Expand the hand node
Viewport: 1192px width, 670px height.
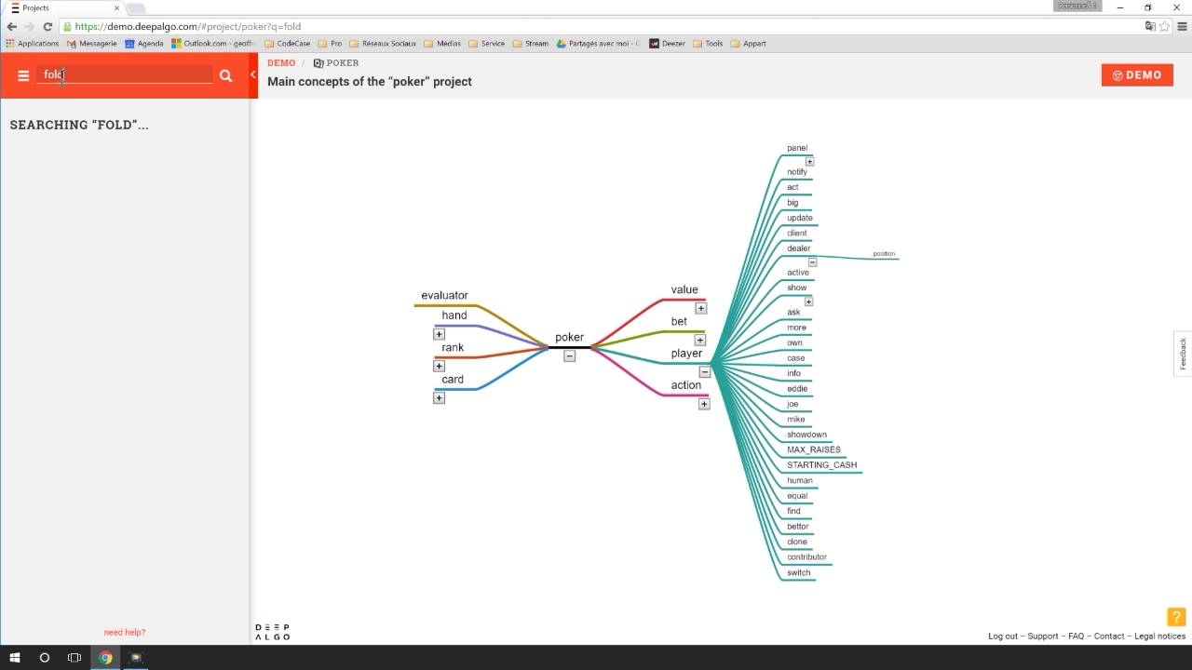click(x=439, y=334)
